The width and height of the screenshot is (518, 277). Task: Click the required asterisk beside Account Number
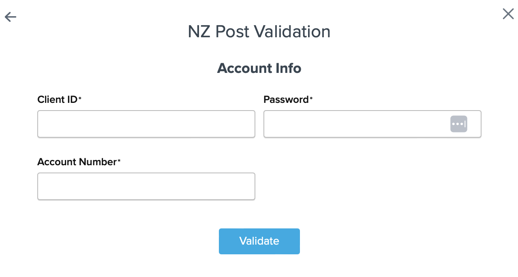(x=119, y=162)
